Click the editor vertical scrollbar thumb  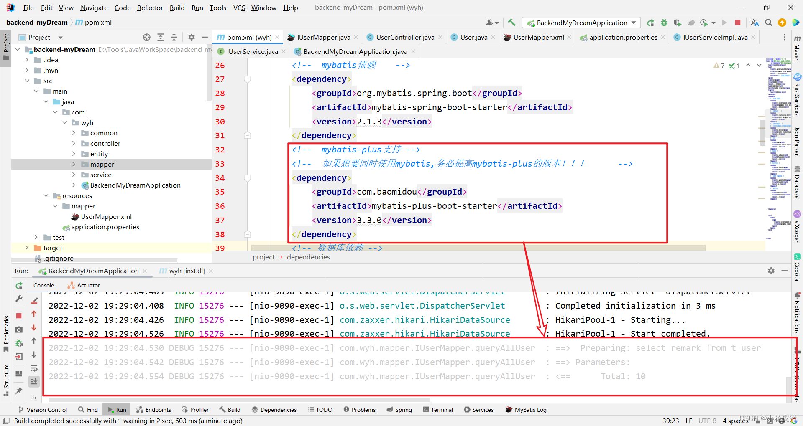point(762,133)
